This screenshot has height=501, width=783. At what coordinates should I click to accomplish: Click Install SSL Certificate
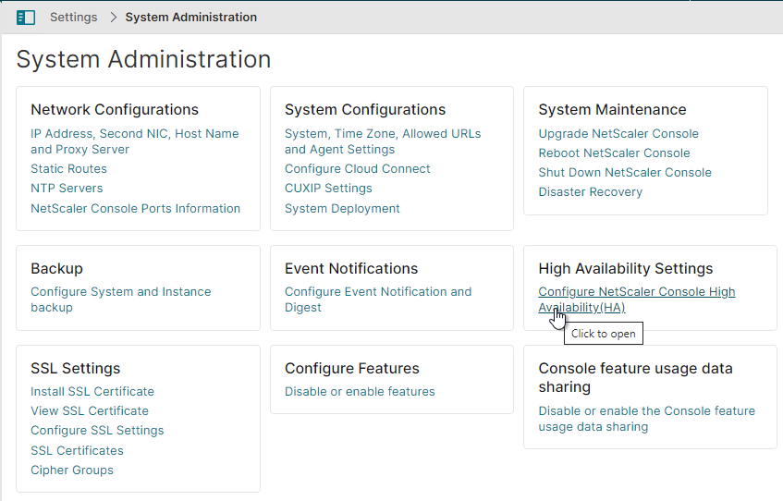[92, 392]
